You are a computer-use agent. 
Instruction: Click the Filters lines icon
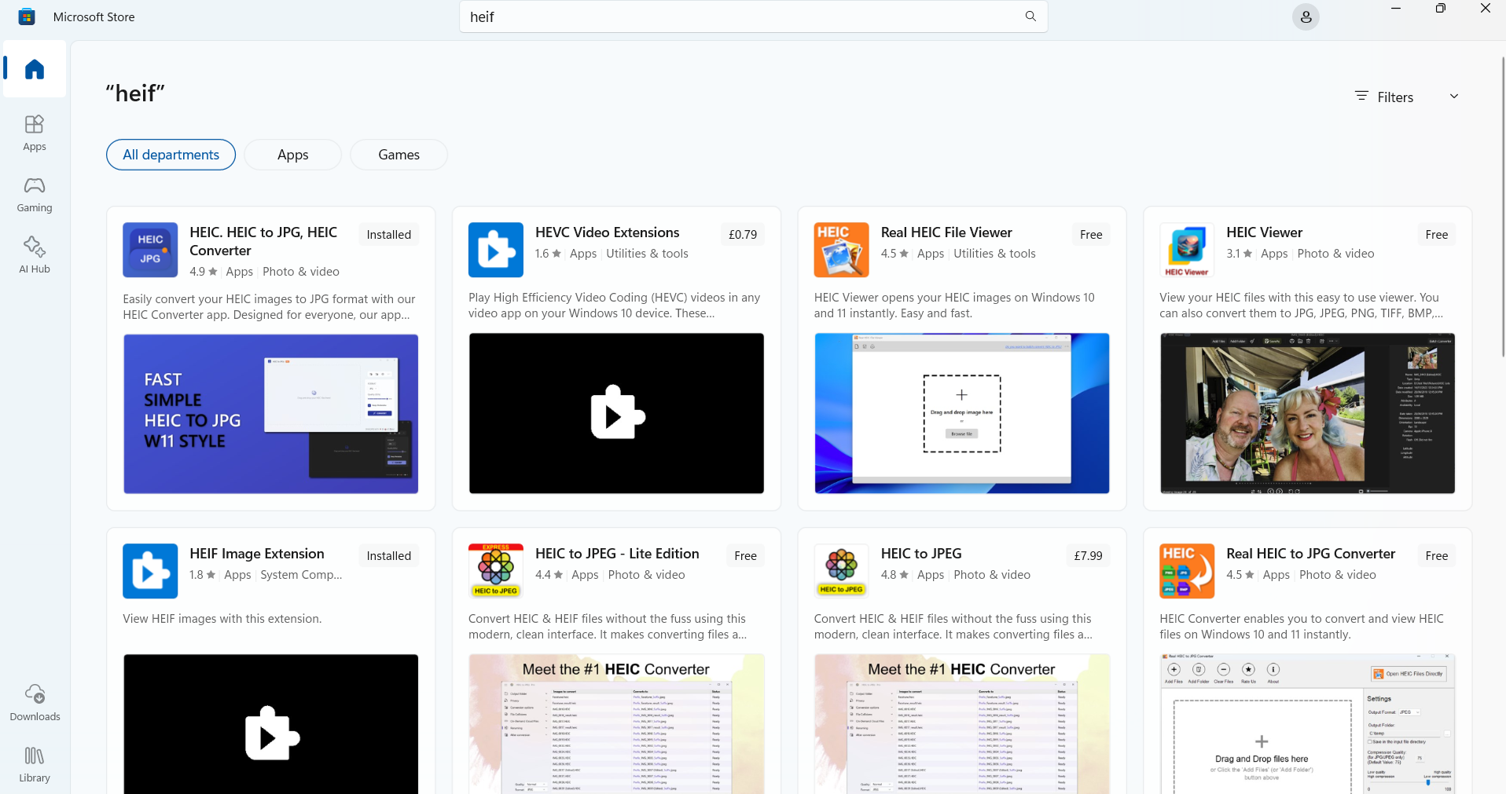tap(1361, 96)
